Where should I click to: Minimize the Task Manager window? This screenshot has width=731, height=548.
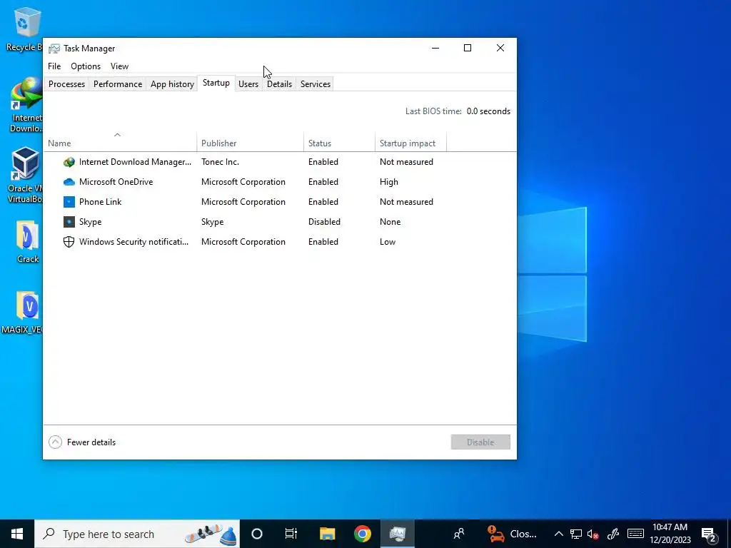435,48
